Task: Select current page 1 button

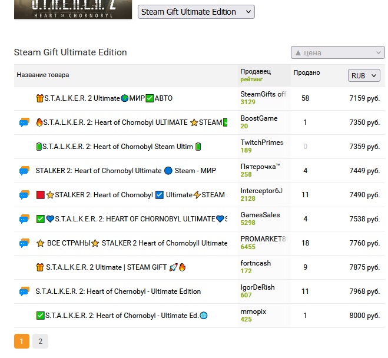Action: click(x=22, y=341)
